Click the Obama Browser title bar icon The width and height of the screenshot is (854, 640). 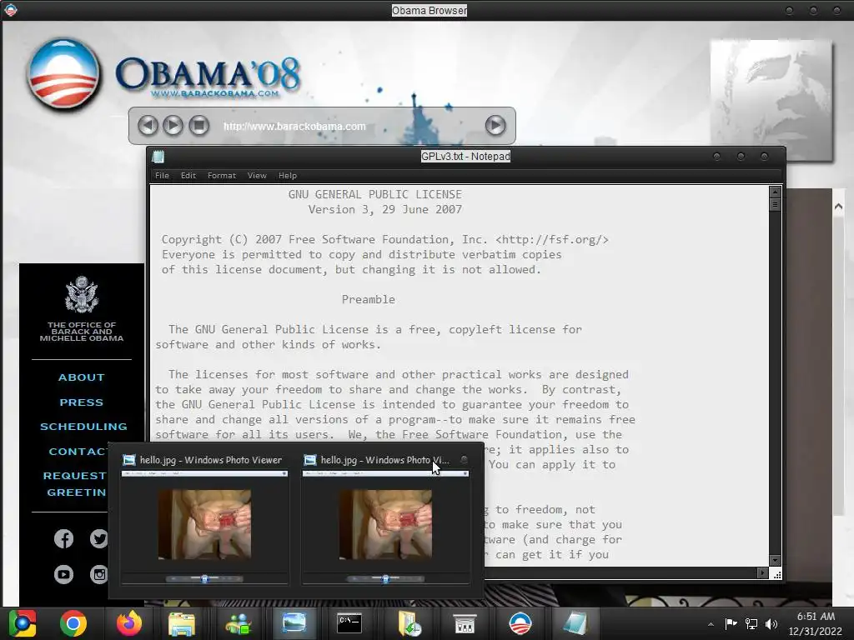10,10
